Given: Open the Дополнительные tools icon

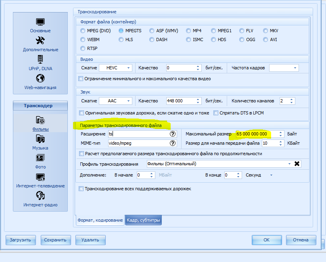Looking at the screenshot, I should 40,40.
